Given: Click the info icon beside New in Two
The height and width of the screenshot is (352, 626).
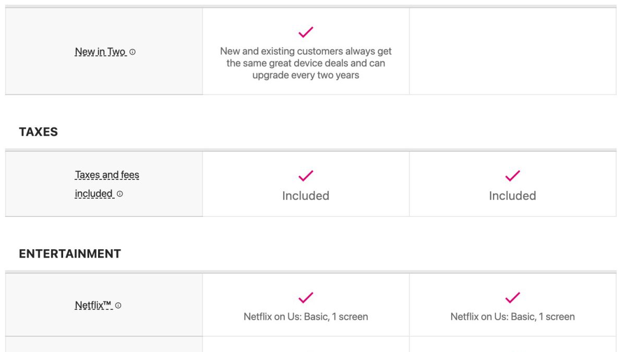Looking at the screenshot, I should pyautogui.click(x=133, y=52).
